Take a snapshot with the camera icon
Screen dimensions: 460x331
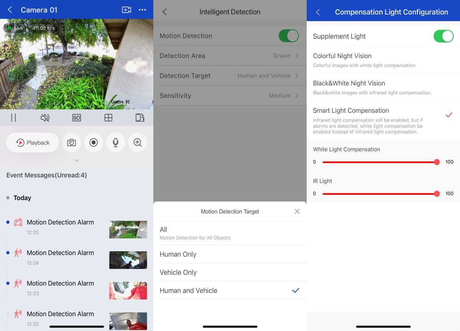tap(71, 143)
